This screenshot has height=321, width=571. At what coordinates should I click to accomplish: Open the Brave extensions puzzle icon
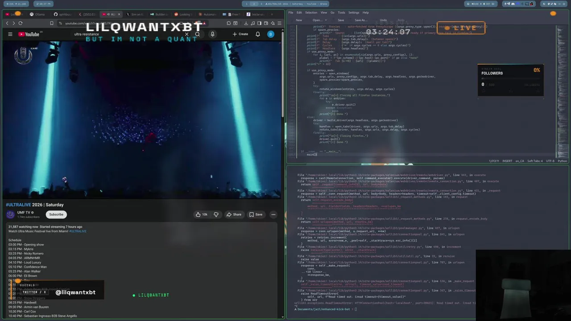tap(229, 23)
